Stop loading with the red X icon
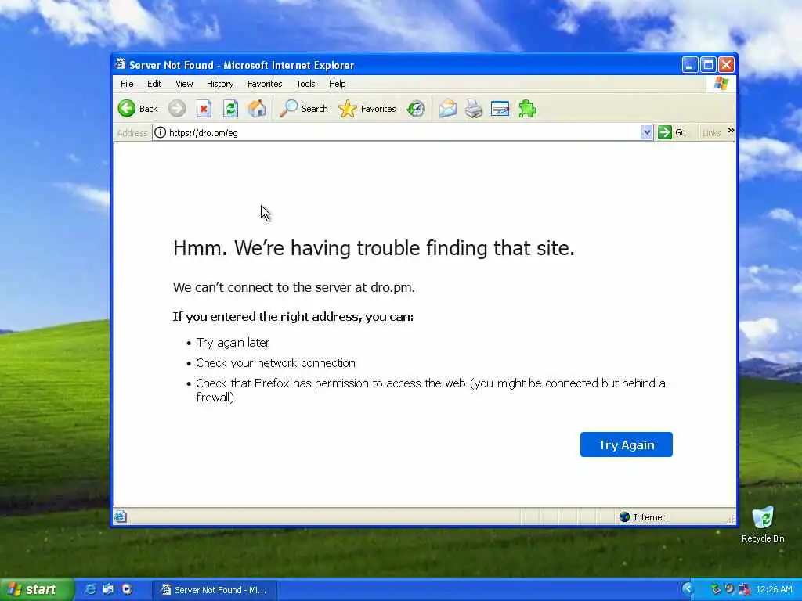The height and width of the screenshot is (601, 802). point(204,108)
